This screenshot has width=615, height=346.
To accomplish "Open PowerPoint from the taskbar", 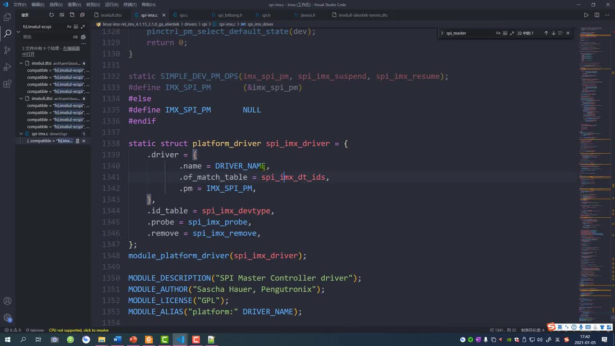I will tap(133, 340).
